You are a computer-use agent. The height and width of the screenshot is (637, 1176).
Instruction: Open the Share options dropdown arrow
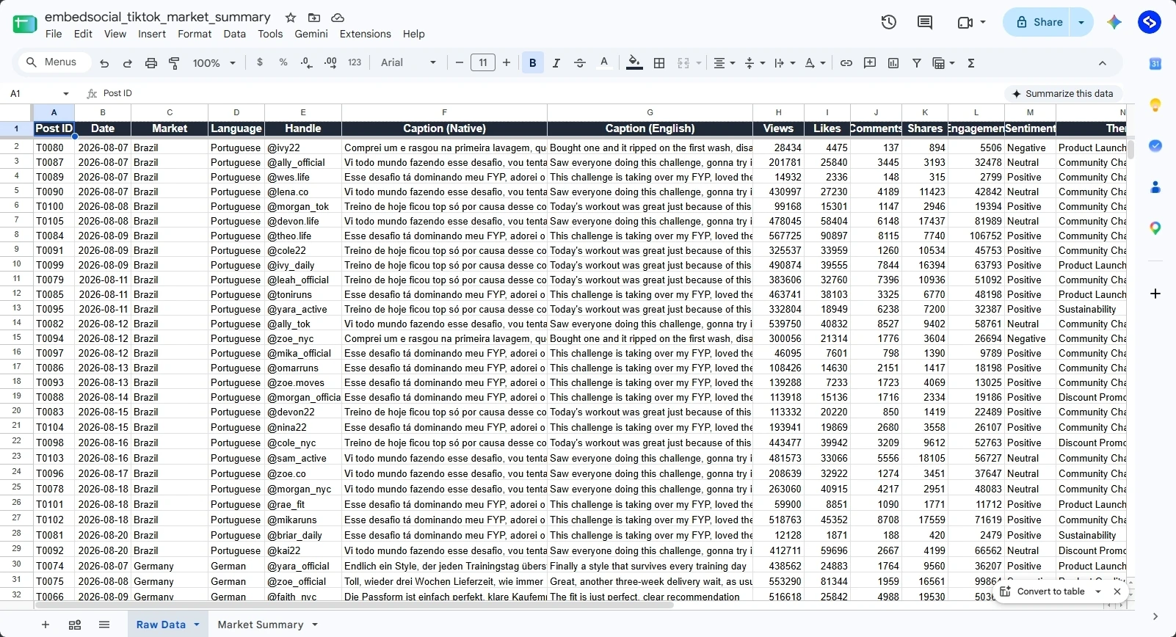[1081, 22]
